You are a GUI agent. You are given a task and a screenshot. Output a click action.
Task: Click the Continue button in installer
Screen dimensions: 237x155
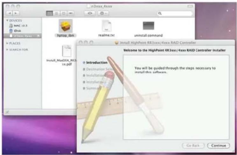(x=219, y=146)
